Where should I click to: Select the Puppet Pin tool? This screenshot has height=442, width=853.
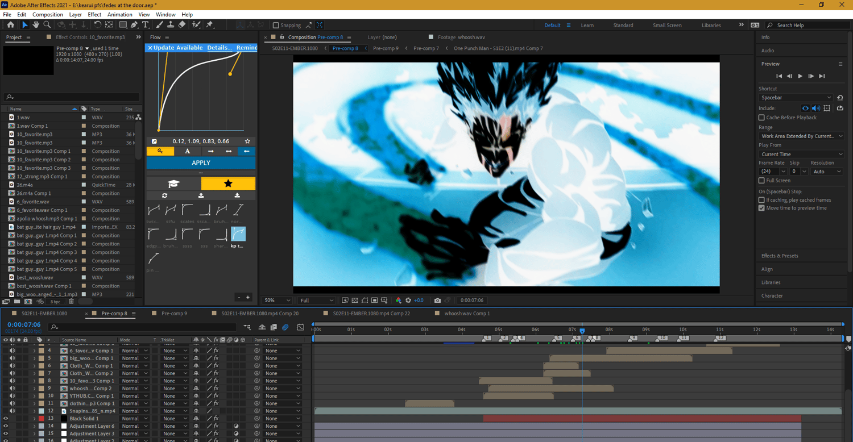pyautogui.click(x=209, y=25)
